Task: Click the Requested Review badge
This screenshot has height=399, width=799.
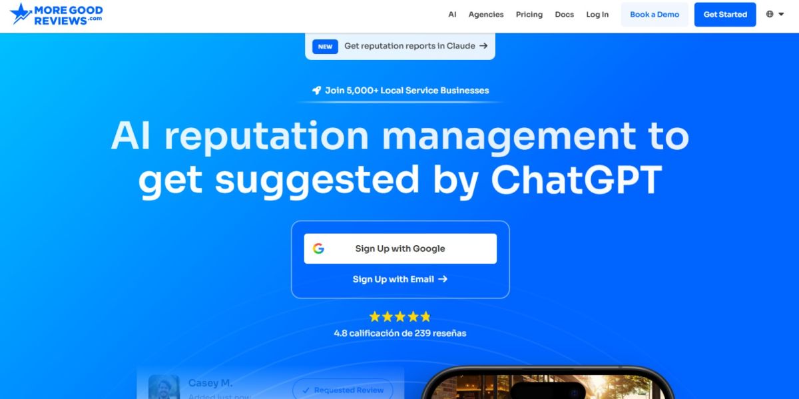Action: pyautogui.click(x=343, y=390)
